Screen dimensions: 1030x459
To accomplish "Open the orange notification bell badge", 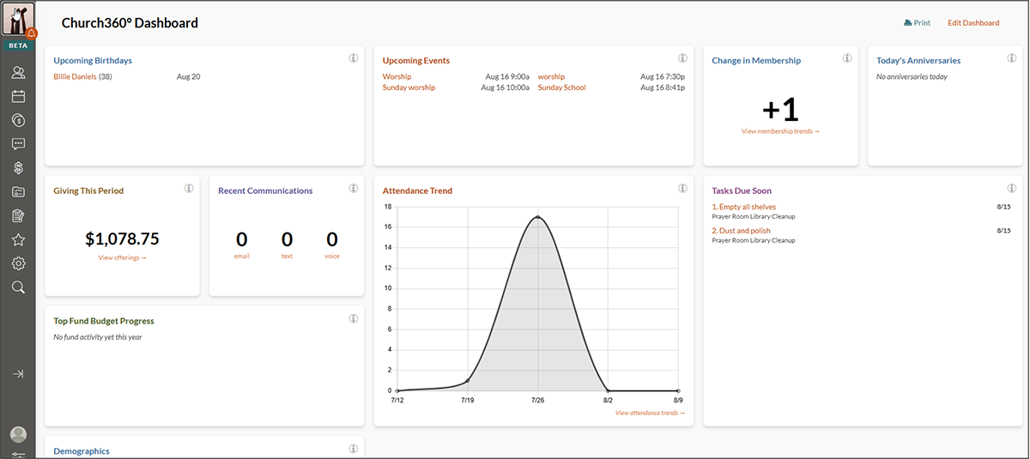I will click(31, 34).
